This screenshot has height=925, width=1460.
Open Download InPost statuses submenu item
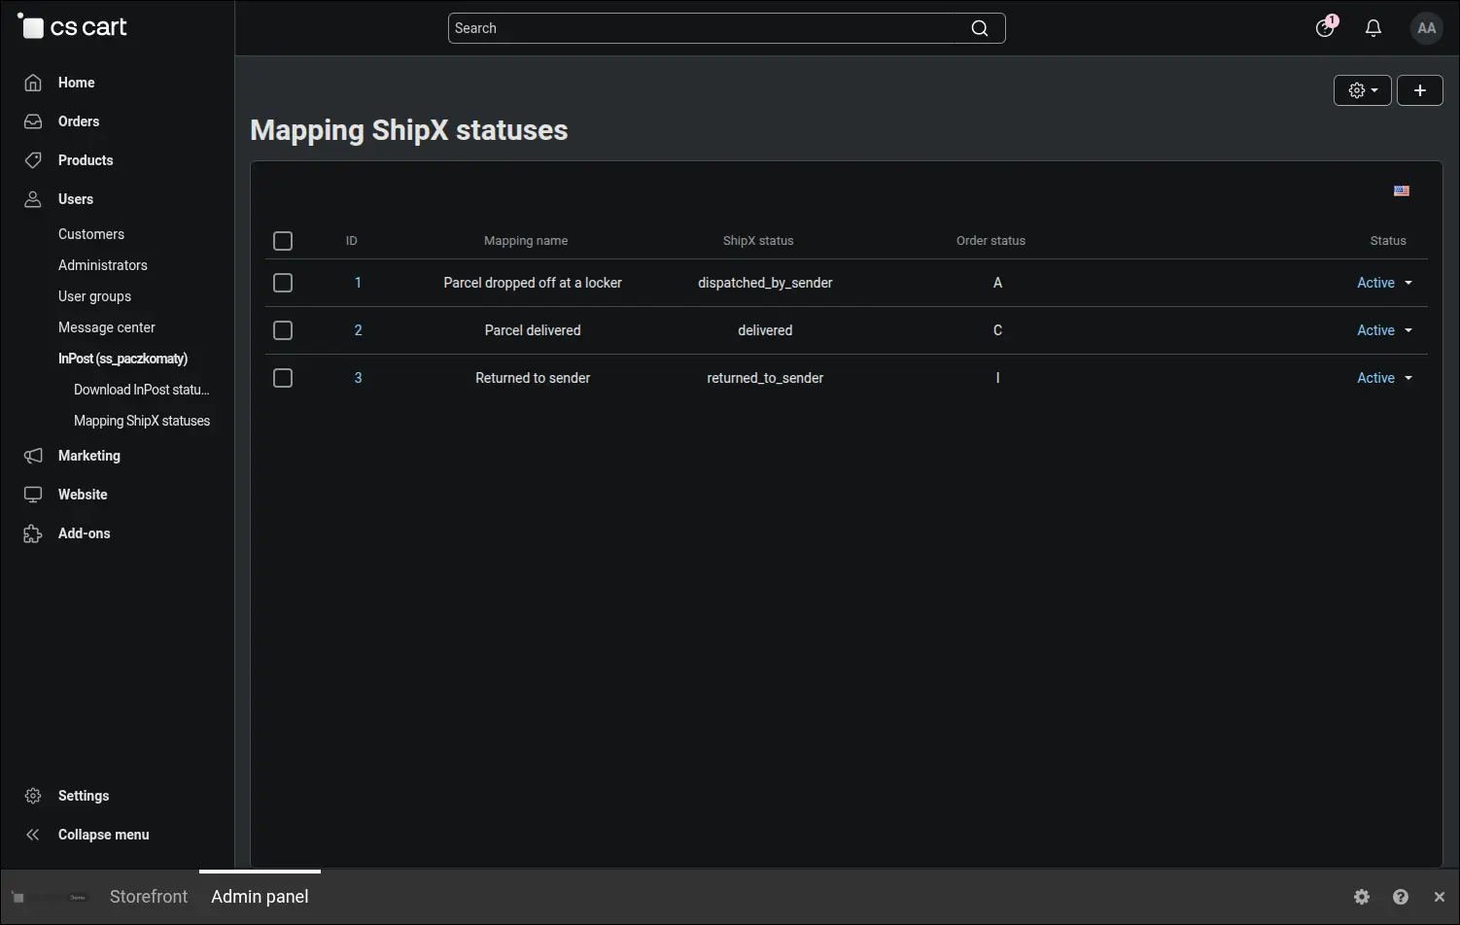coord(142,390)
